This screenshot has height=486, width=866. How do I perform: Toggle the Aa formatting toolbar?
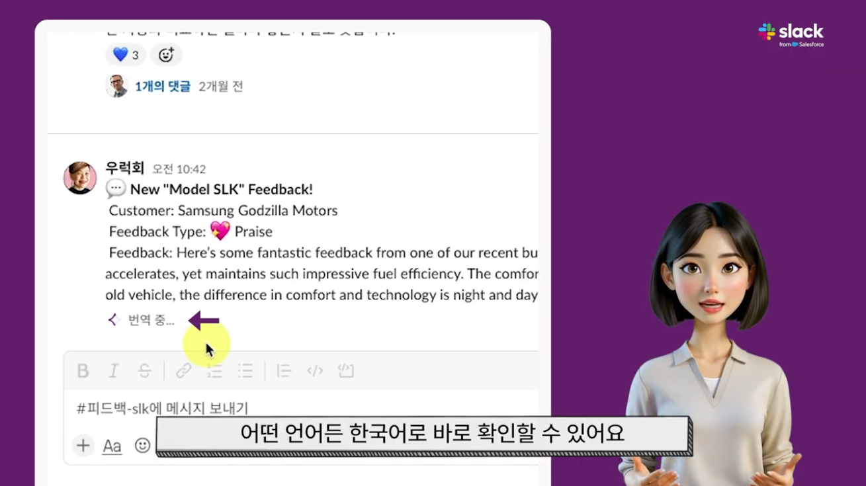[112, 446]
